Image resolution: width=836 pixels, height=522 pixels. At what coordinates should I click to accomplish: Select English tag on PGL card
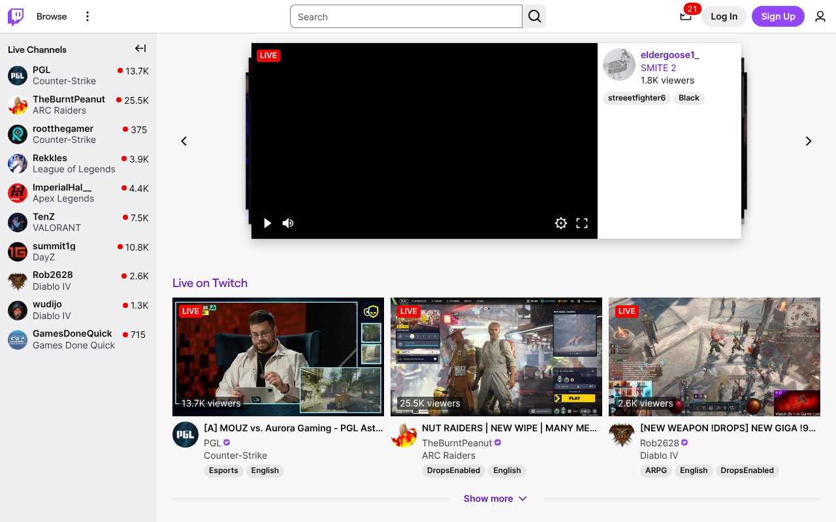pos(265,470)
